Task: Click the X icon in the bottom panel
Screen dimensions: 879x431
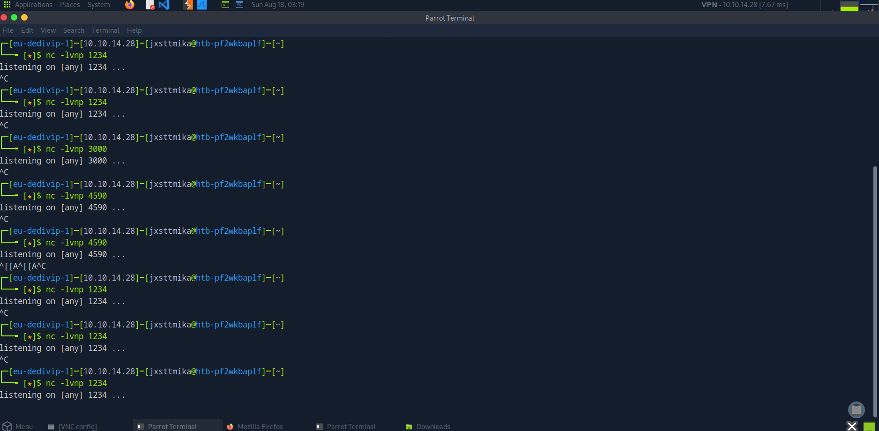Action: [852, 426]
